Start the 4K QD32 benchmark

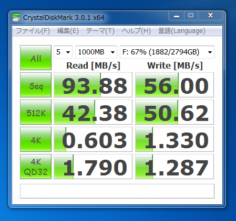coord(36,167)
